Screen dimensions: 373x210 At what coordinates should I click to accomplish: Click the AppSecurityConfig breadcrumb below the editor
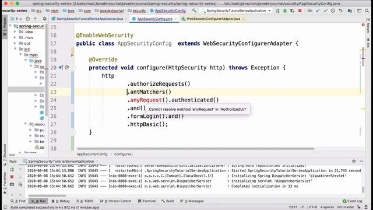pyautogui.click(x=92, y=154)
